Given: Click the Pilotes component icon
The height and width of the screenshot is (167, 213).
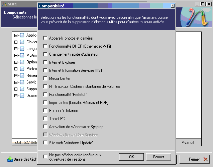Looking at the screenshot, I should click(x=22, y=69).
